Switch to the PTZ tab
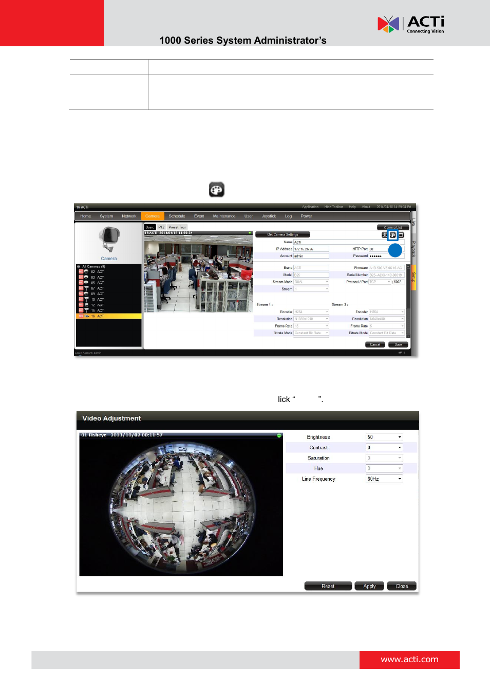Image resolution: width=490 pixels, height=694 pixels. pyautogui.click(x=161, y=227)
